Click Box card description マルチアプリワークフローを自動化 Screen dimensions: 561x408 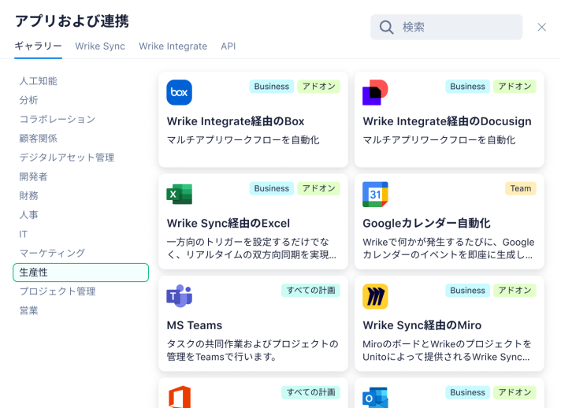click(243, 140)
